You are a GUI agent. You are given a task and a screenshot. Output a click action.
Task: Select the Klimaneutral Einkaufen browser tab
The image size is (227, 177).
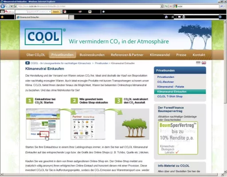tap(42, 17)
